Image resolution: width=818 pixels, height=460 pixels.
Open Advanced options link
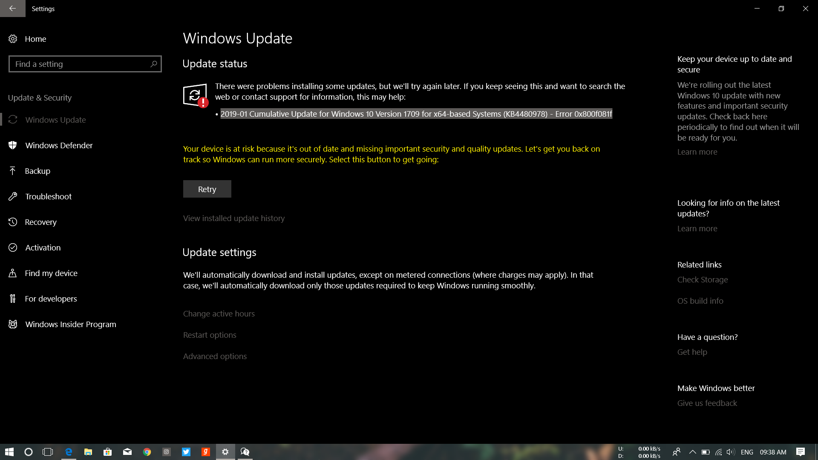pos(215,356)
